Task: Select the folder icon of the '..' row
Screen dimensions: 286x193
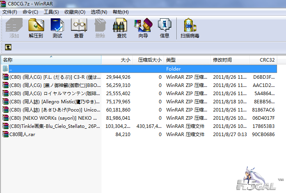Action: click(x=5, y=69)
